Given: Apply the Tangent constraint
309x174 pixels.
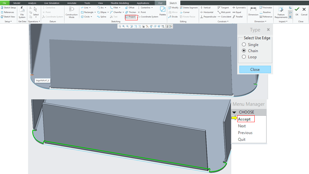Looking at the screenshot, I should point(223,7).
